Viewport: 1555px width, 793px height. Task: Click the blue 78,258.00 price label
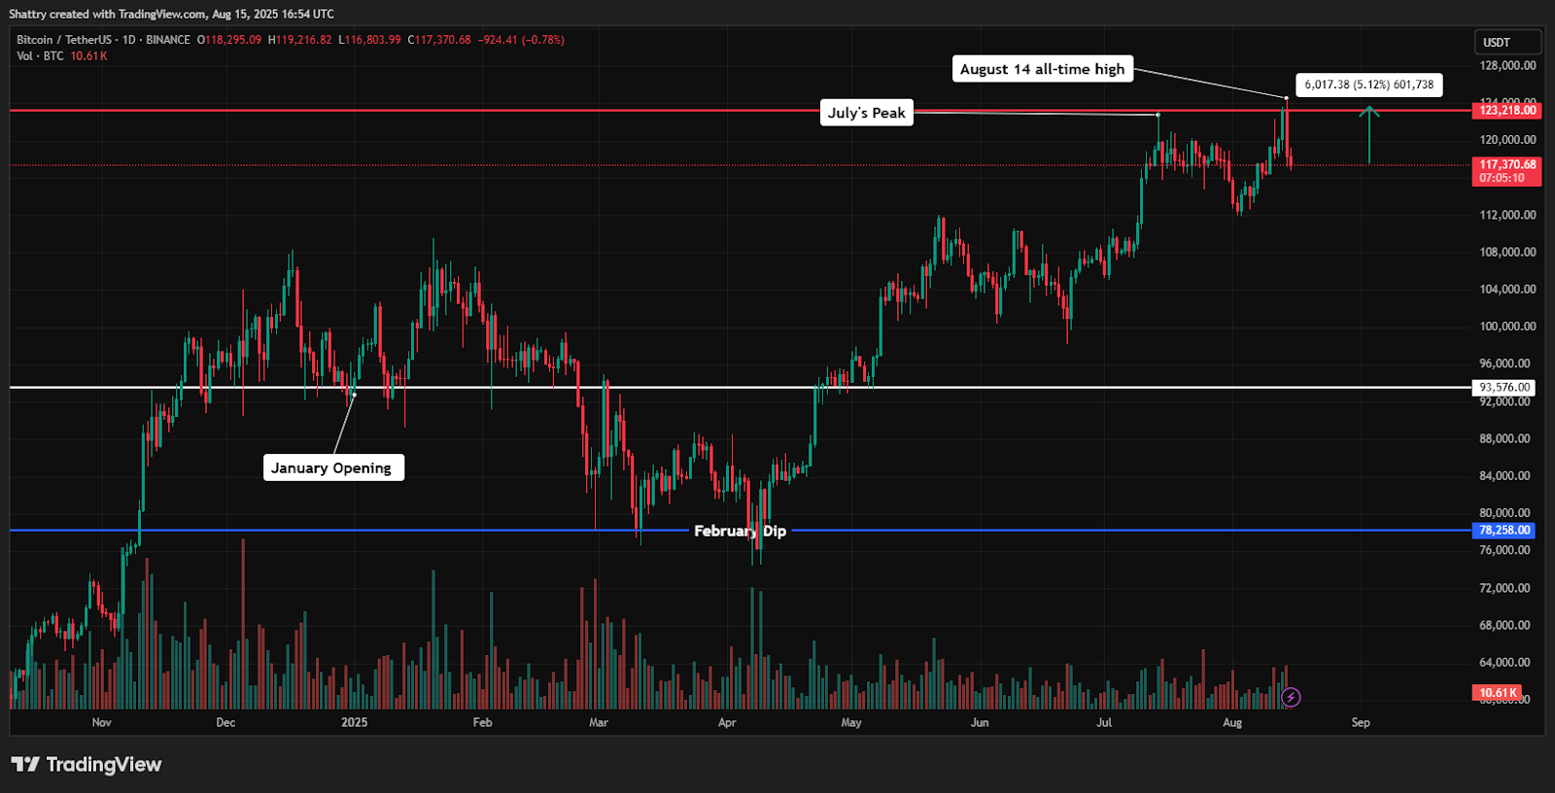[1504, 531]
